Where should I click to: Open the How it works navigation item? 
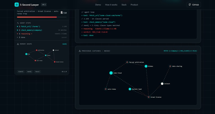pos(111,5)
